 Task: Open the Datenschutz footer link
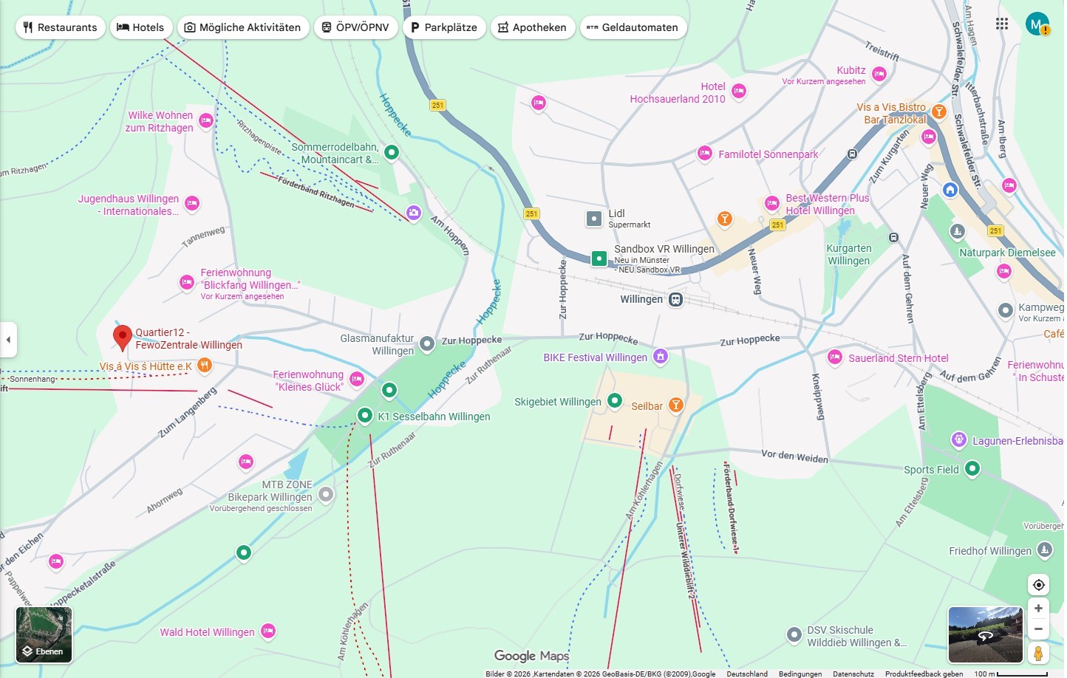[x=853, y=674]
